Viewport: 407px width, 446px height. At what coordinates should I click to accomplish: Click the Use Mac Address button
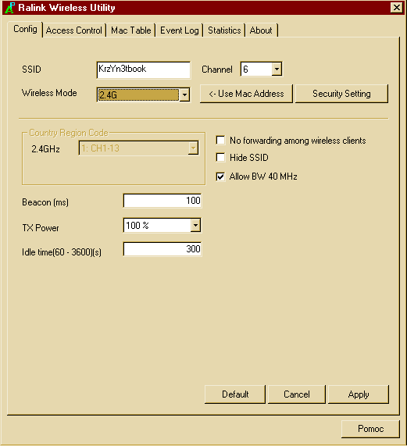click(246, 94)
